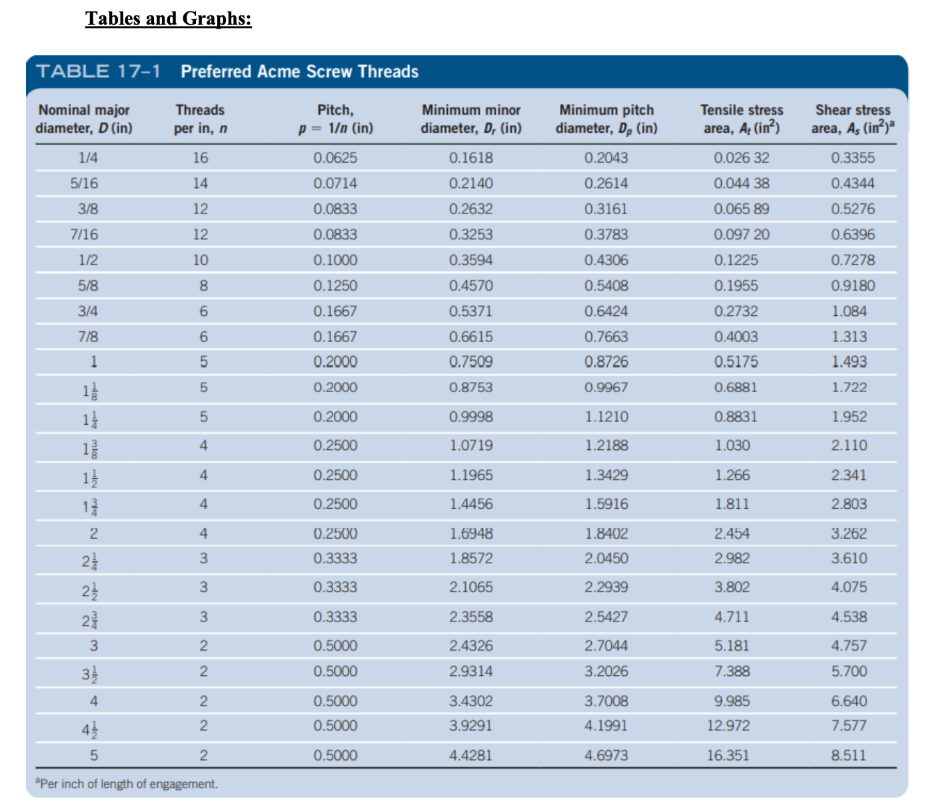Select the nominal diameter cell '1/4'
This screenshot has width=941, height=812.
pyautogui.click(x=88, y=158)
